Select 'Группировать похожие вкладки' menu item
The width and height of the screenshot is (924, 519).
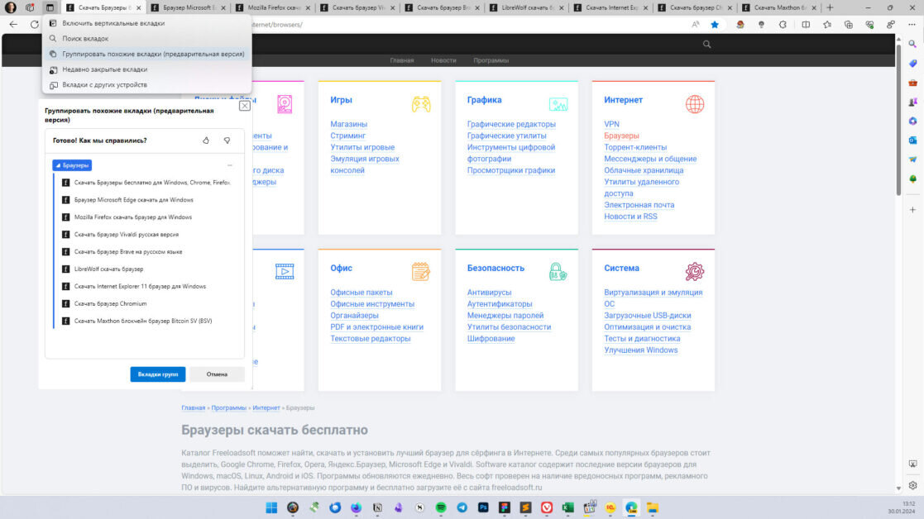coord(146,54)
